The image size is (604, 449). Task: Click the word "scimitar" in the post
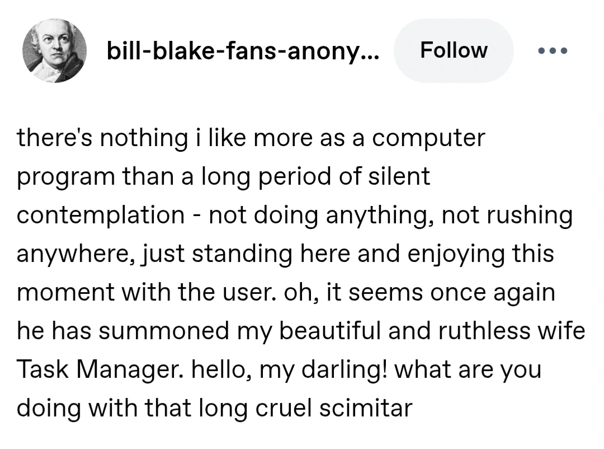365,408
